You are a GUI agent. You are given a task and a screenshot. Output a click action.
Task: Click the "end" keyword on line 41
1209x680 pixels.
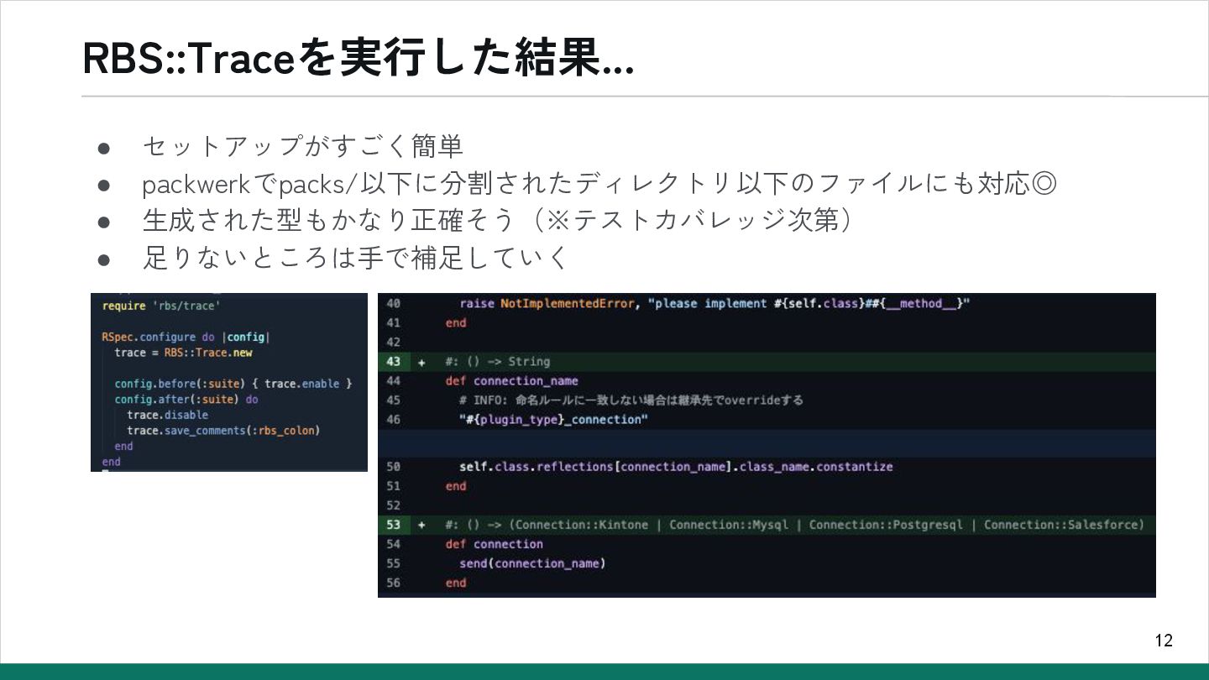455,322
